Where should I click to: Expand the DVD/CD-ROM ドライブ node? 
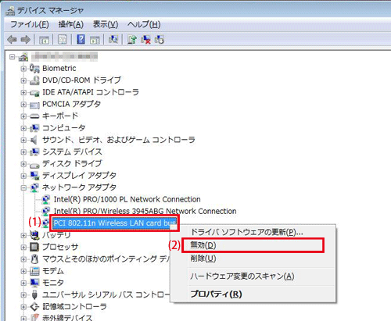23,80
